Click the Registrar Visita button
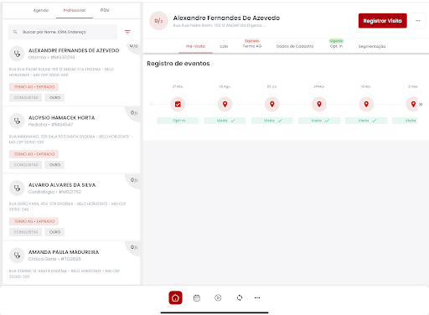Screen dimensions: 429x315 click(383, 21)
